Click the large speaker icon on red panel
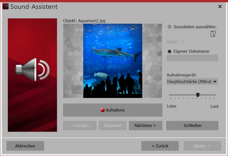This screenshot has height=156, width=228. tap(32, 69)
